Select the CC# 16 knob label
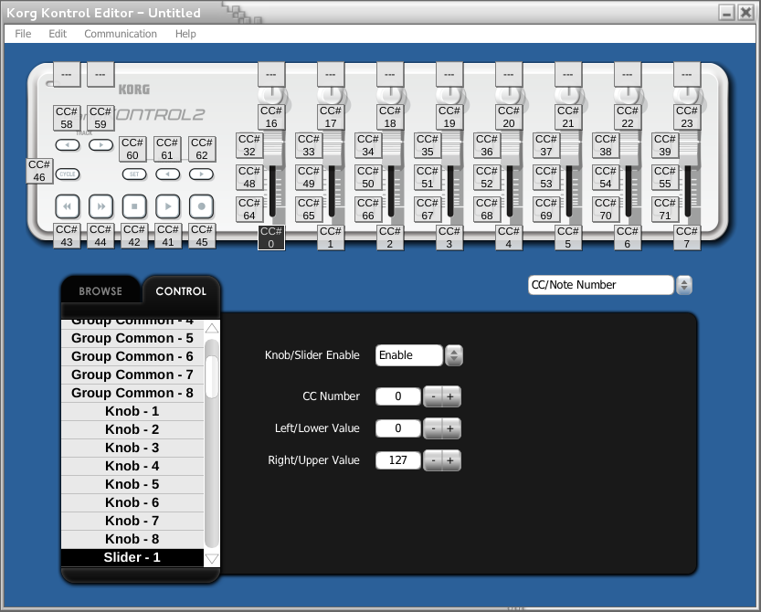The width and height of the screenshot is (761, 612). [x=271, y=117]
